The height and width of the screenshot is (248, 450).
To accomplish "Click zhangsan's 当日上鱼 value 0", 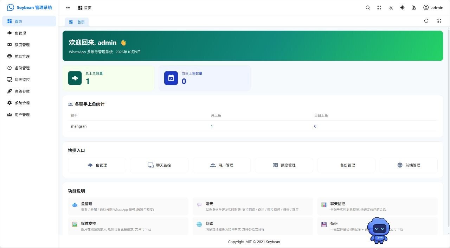I will [315, 126].
